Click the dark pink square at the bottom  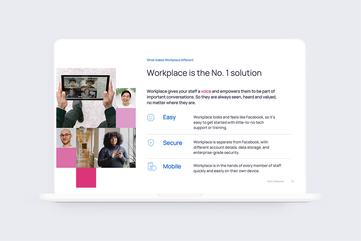click(x=86, y=178)
